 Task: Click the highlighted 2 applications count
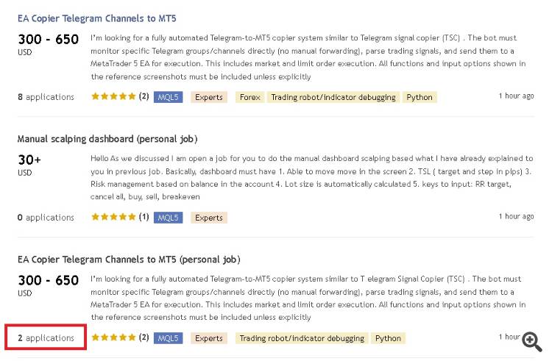point(46,337)
